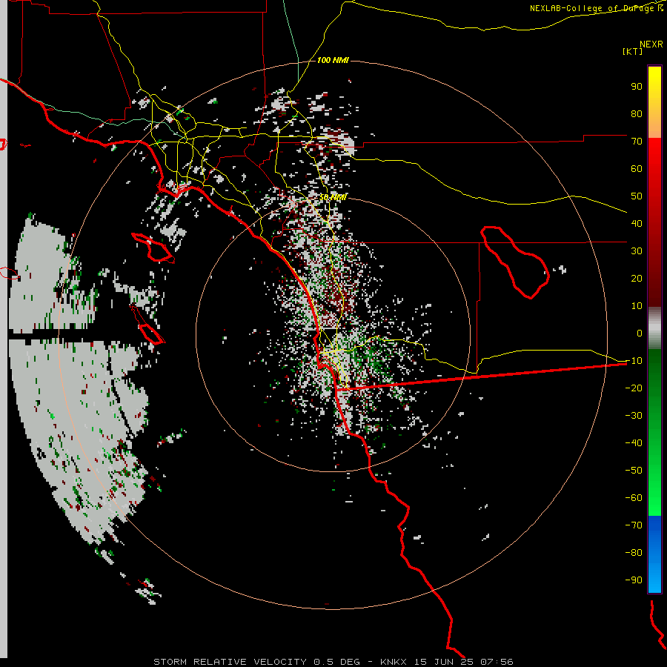
Task: Click the -90 value on the velocity scale
Action: point(634,580)
